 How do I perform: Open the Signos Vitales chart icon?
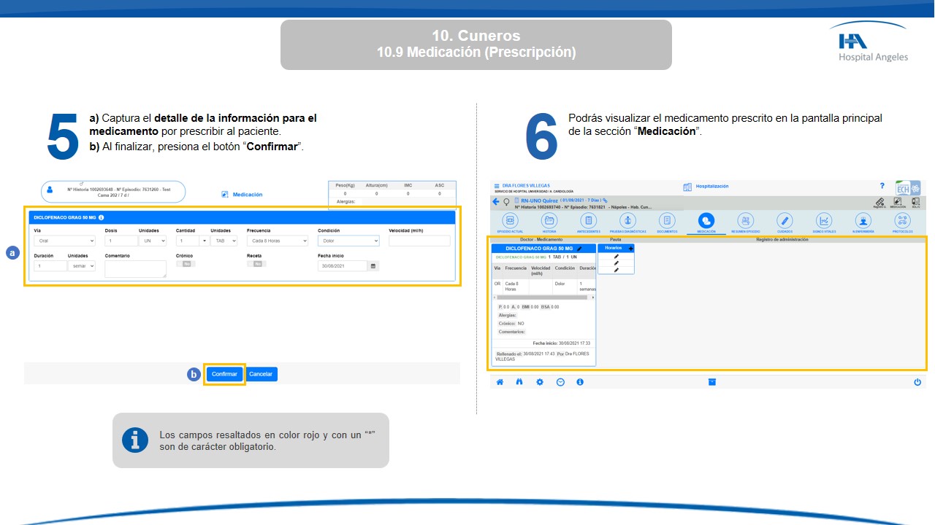824,221
